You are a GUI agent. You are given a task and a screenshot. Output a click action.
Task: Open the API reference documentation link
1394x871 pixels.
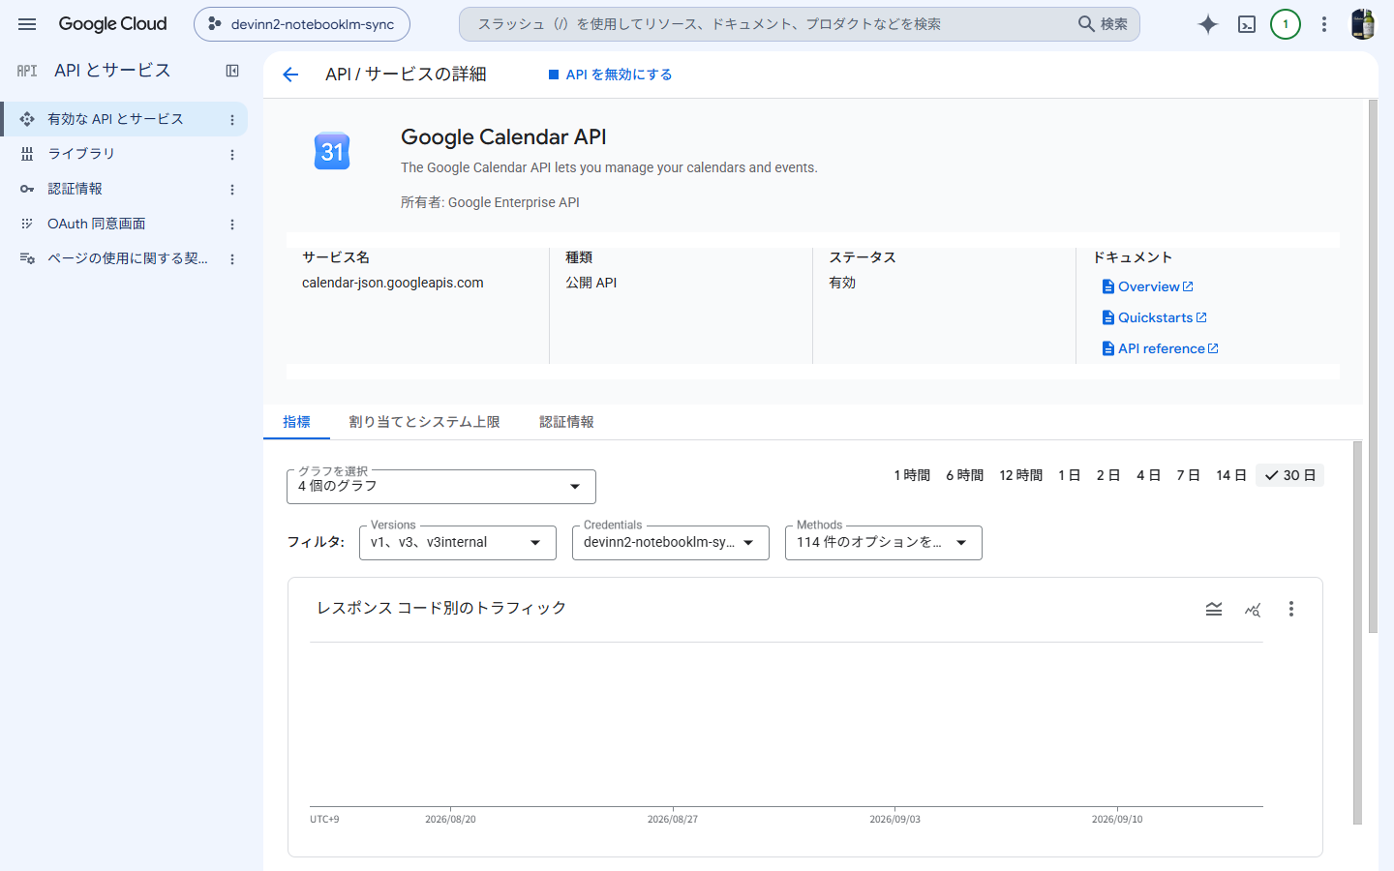coord(1161,348)
